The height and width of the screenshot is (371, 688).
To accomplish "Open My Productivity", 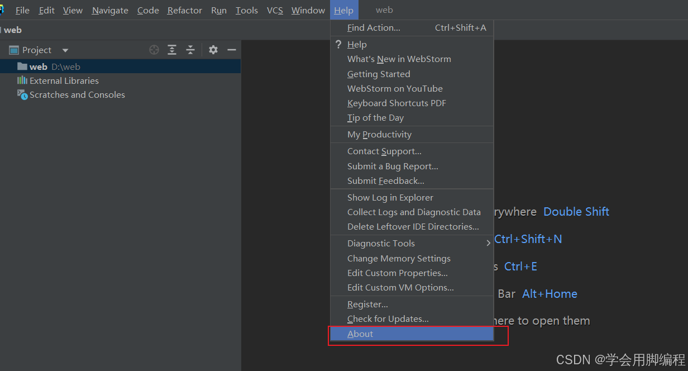I will (x=412, y=134).
